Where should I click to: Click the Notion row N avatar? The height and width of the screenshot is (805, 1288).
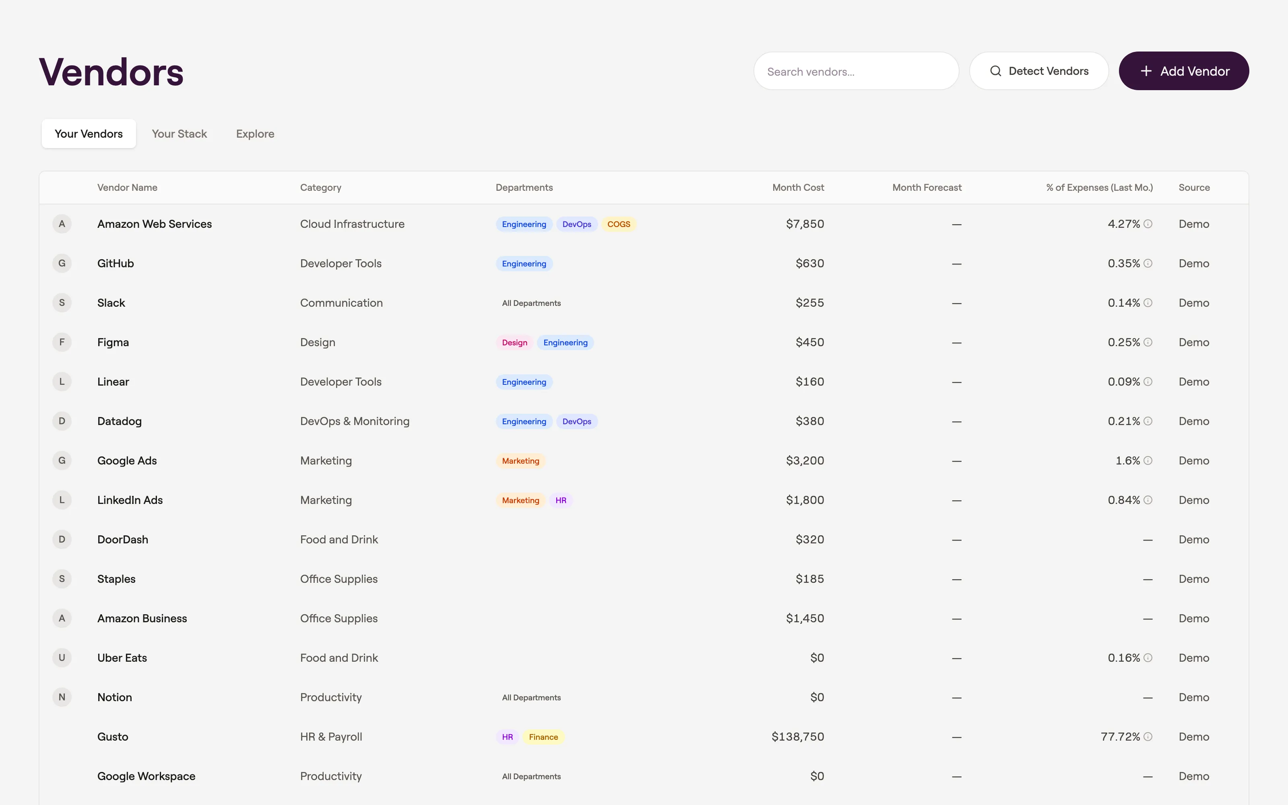[x=62, y=697]
